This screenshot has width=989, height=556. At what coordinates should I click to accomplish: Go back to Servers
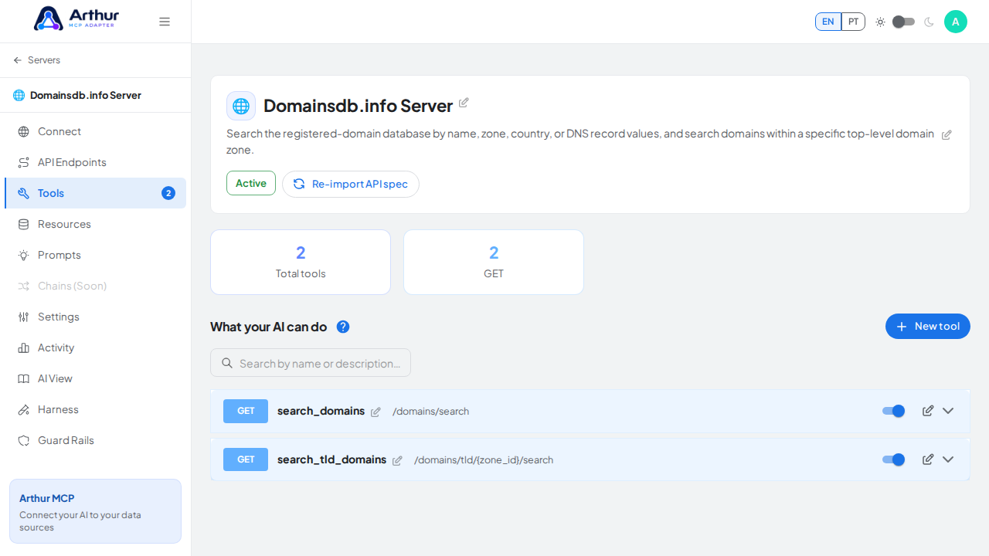(36, 60)
